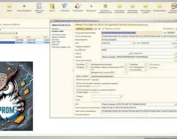This screenshot has height=139, width=177.
Task: Open the button at end of Телефон field
Action: [121, 96]
